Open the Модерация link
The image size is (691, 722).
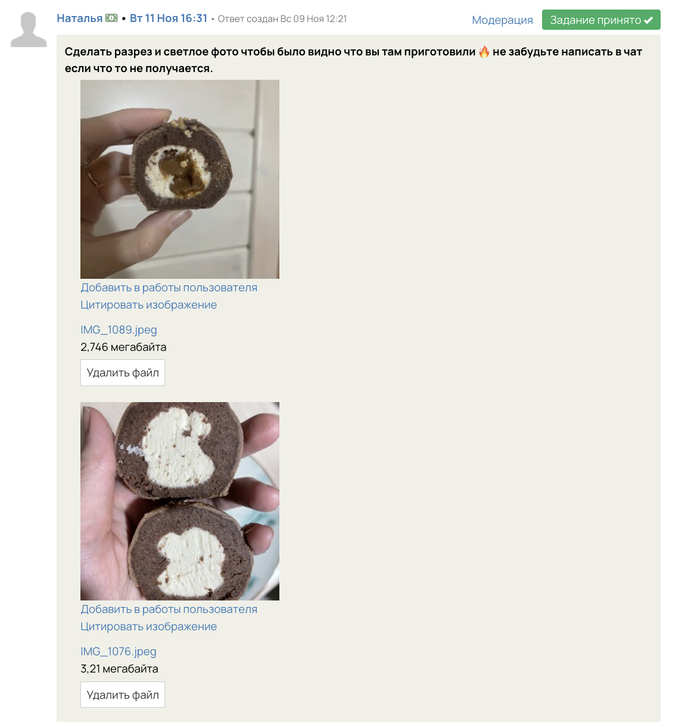(x=502, y=20)
